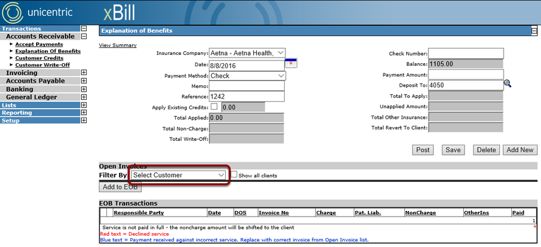Expand the Accounts Payable group

click(x=84, y=81)
